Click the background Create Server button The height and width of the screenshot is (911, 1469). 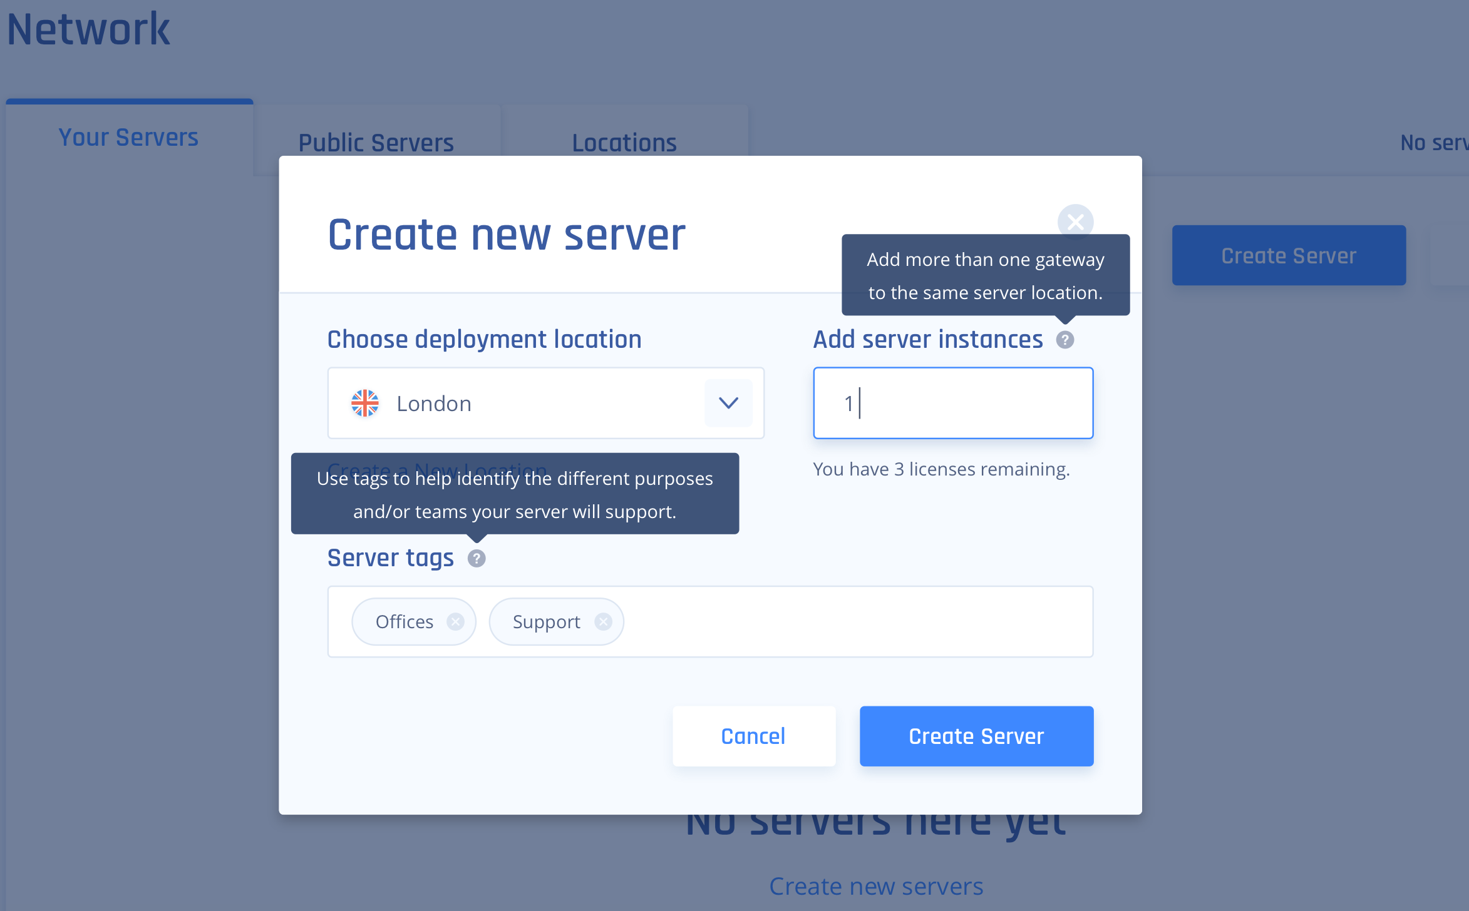1288,255
